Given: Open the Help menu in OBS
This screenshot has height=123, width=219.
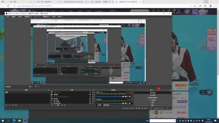Looking at the screenshot, I should (x=60, y=17).
